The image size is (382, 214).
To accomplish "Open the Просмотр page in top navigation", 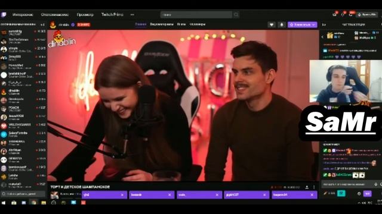I will 85,15.
